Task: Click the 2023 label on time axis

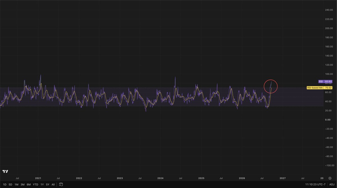Action: pos(120,178)
